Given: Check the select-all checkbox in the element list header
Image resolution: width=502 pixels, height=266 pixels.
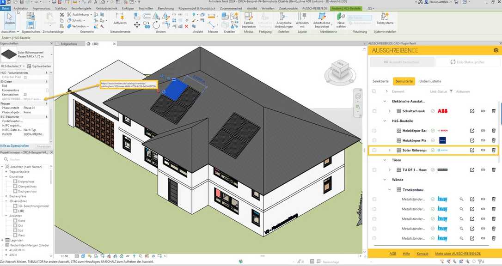Looking at the screenshot, I should (x=373, y=91).
